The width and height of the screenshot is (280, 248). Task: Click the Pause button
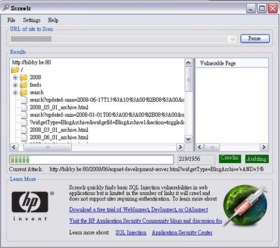point(255,39)
